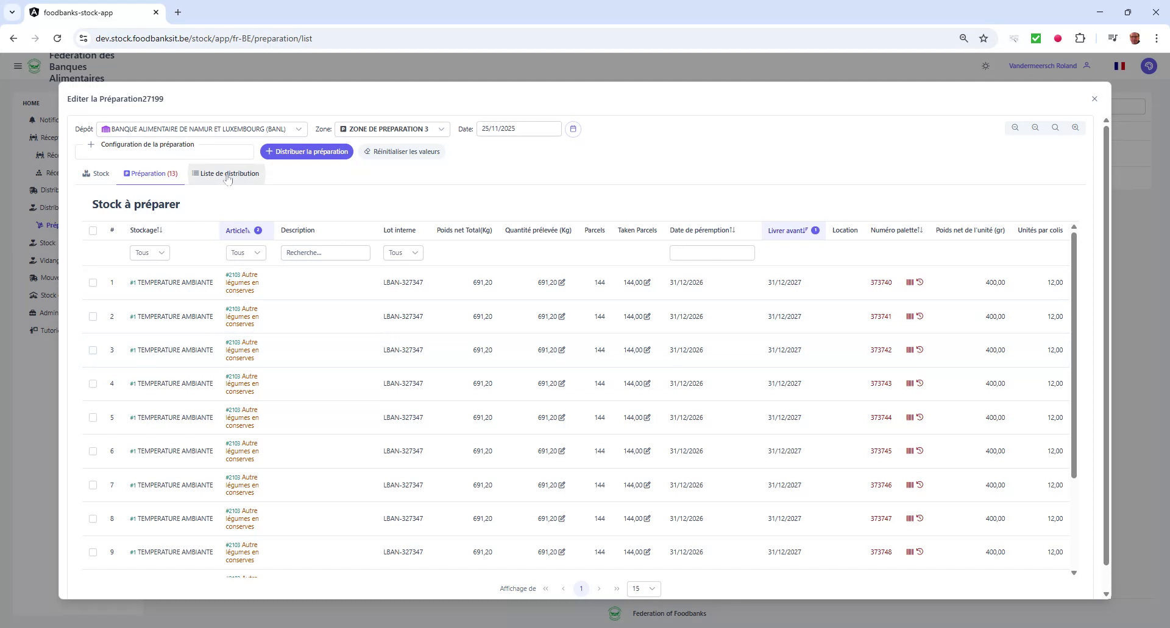Screen dimensions: 1170x628
Task: Select the zoom in magnifier icon
Action: 1076,128
